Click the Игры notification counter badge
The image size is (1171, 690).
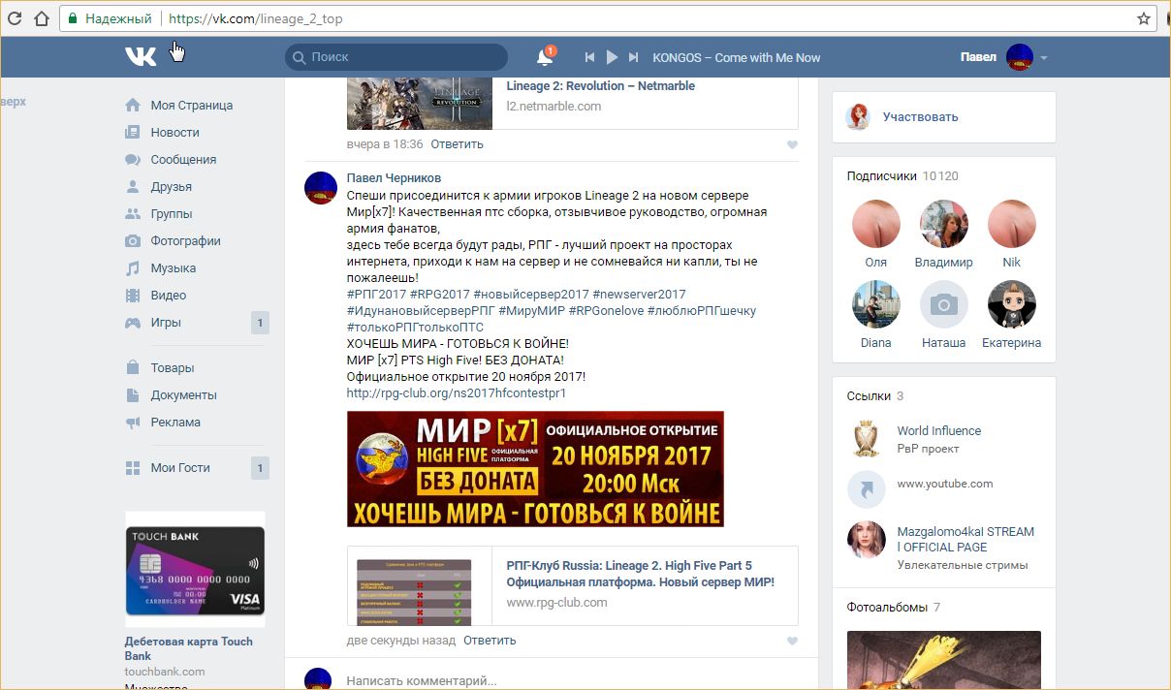(260, 323)
